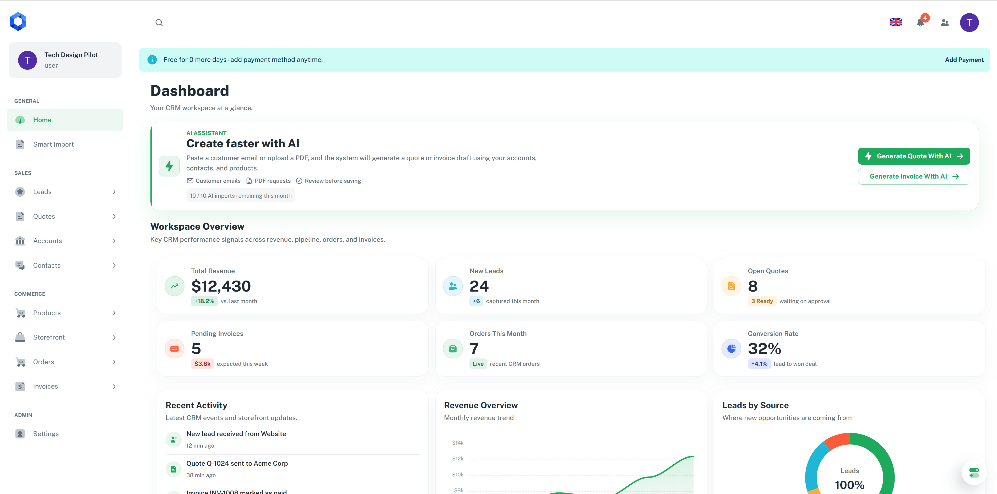
Task: Click the +4.1% conversion badge
Action: [x=759, y=364]
